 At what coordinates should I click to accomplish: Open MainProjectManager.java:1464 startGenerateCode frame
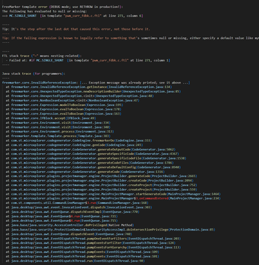click(x=113, y=194)
